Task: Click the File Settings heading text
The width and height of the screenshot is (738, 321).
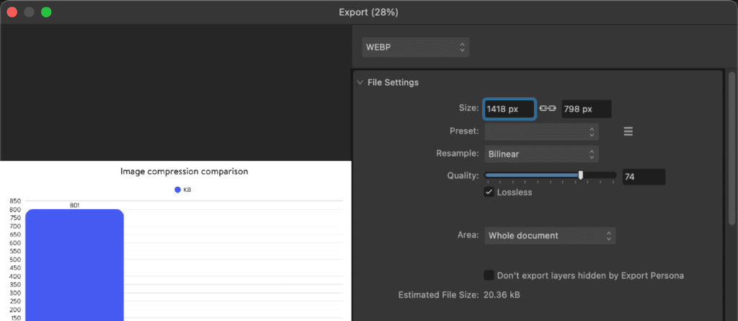Action: (393, 82)
